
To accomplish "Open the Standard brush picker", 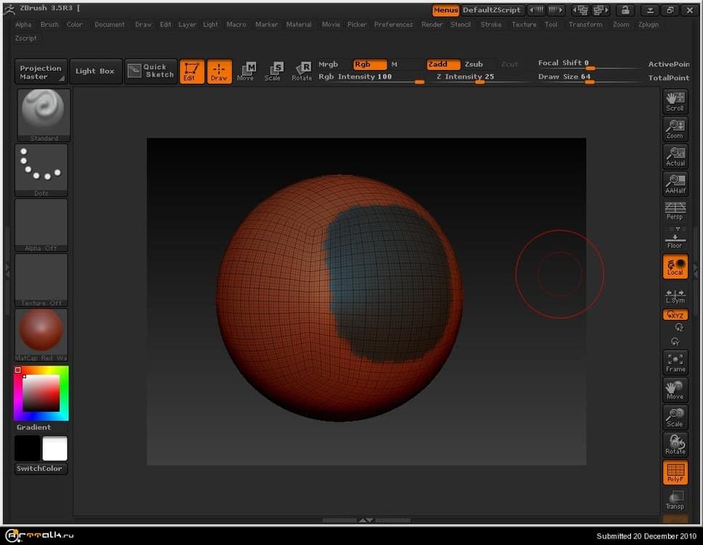I will [42, 114].
